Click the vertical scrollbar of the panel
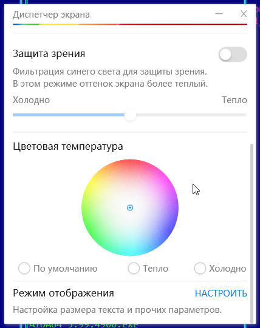Viewport: 260px width, 328px height. tap(252, 233)
